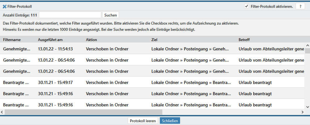Click the vertical scrollbar thumb
The width and height of the screenshot is (310, 125).
pyautogui.click(x=307, y=51)
